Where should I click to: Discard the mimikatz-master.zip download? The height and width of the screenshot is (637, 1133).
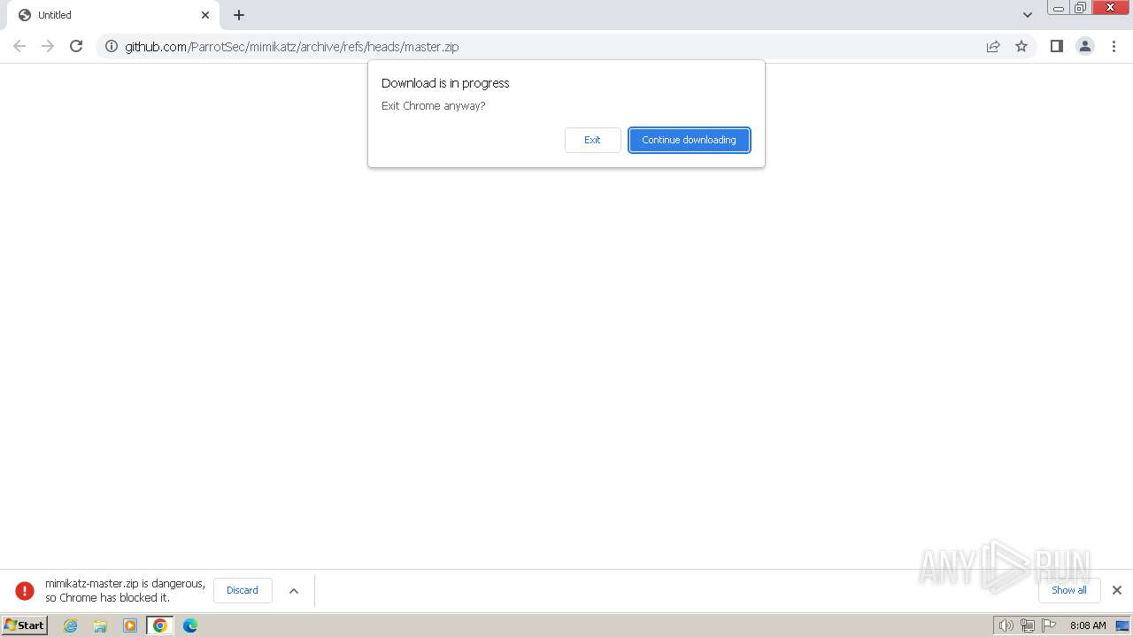(x=243, y=590)
